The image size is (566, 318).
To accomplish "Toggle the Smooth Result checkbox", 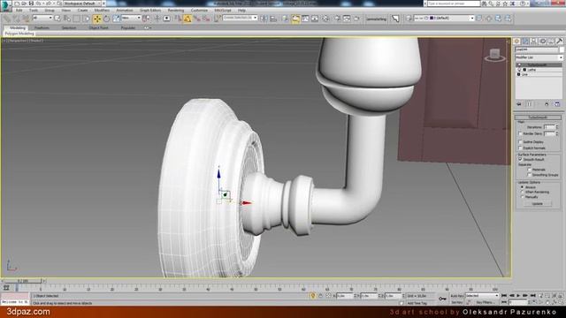I will pos(520,159).
